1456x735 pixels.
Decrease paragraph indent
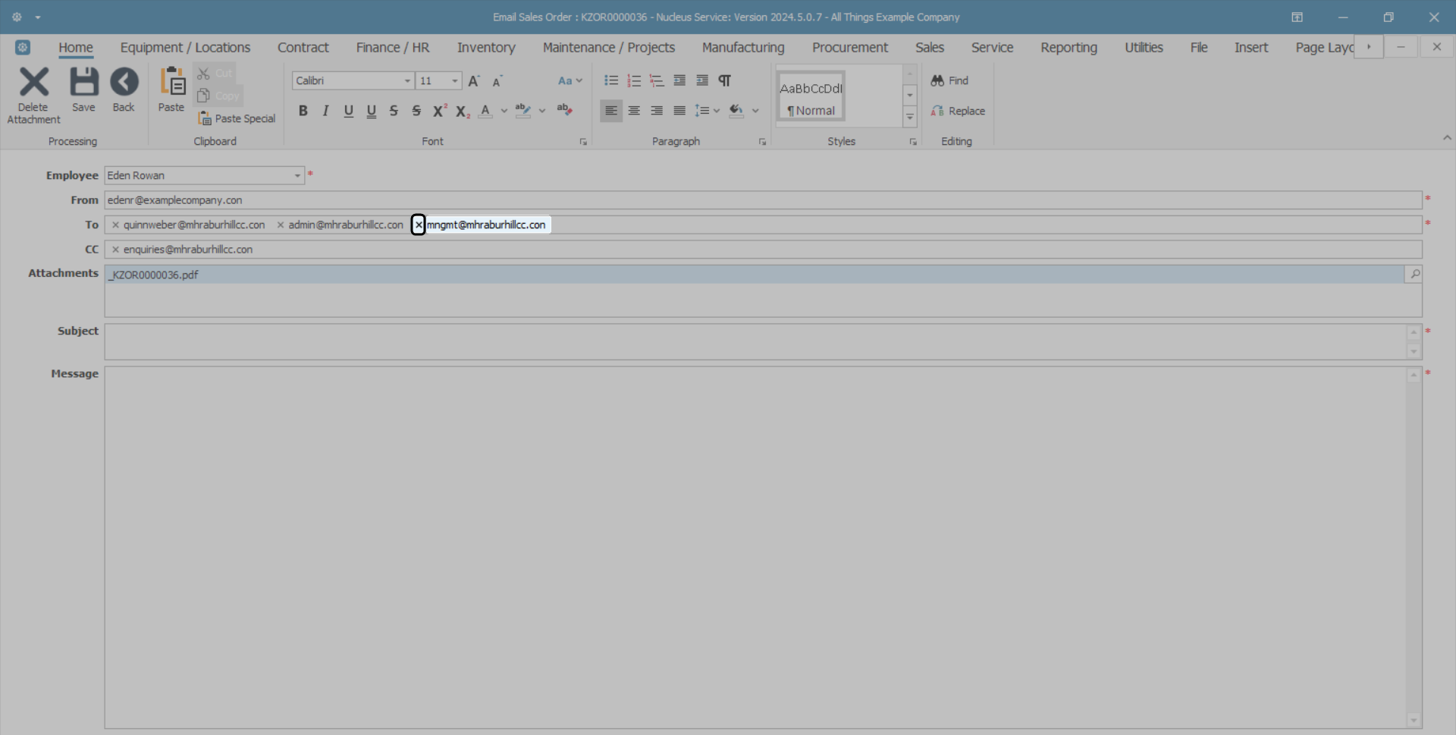pyautogui.click(x=679, y=80)
